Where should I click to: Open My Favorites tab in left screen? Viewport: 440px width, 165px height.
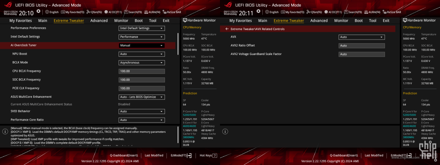(21, 20)
